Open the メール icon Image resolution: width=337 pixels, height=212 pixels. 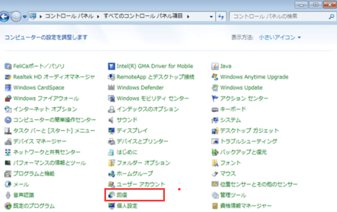(8, 184)
